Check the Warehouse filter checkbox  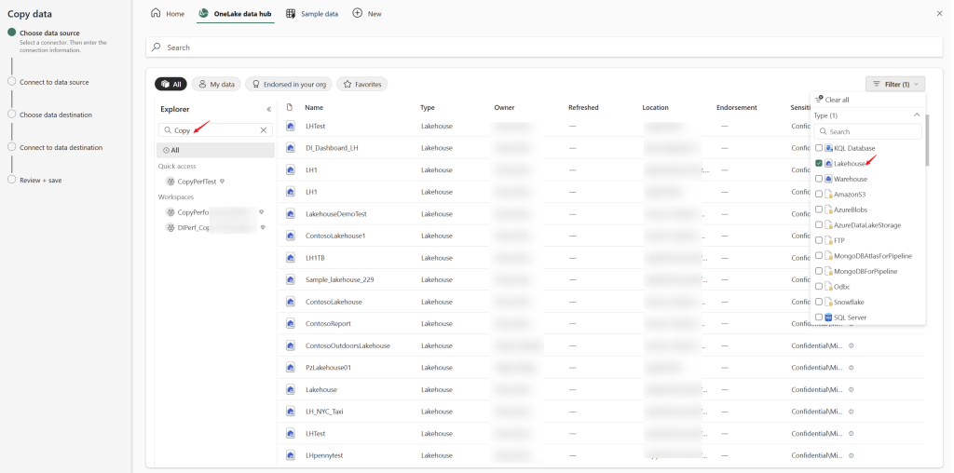coord(819,179)
